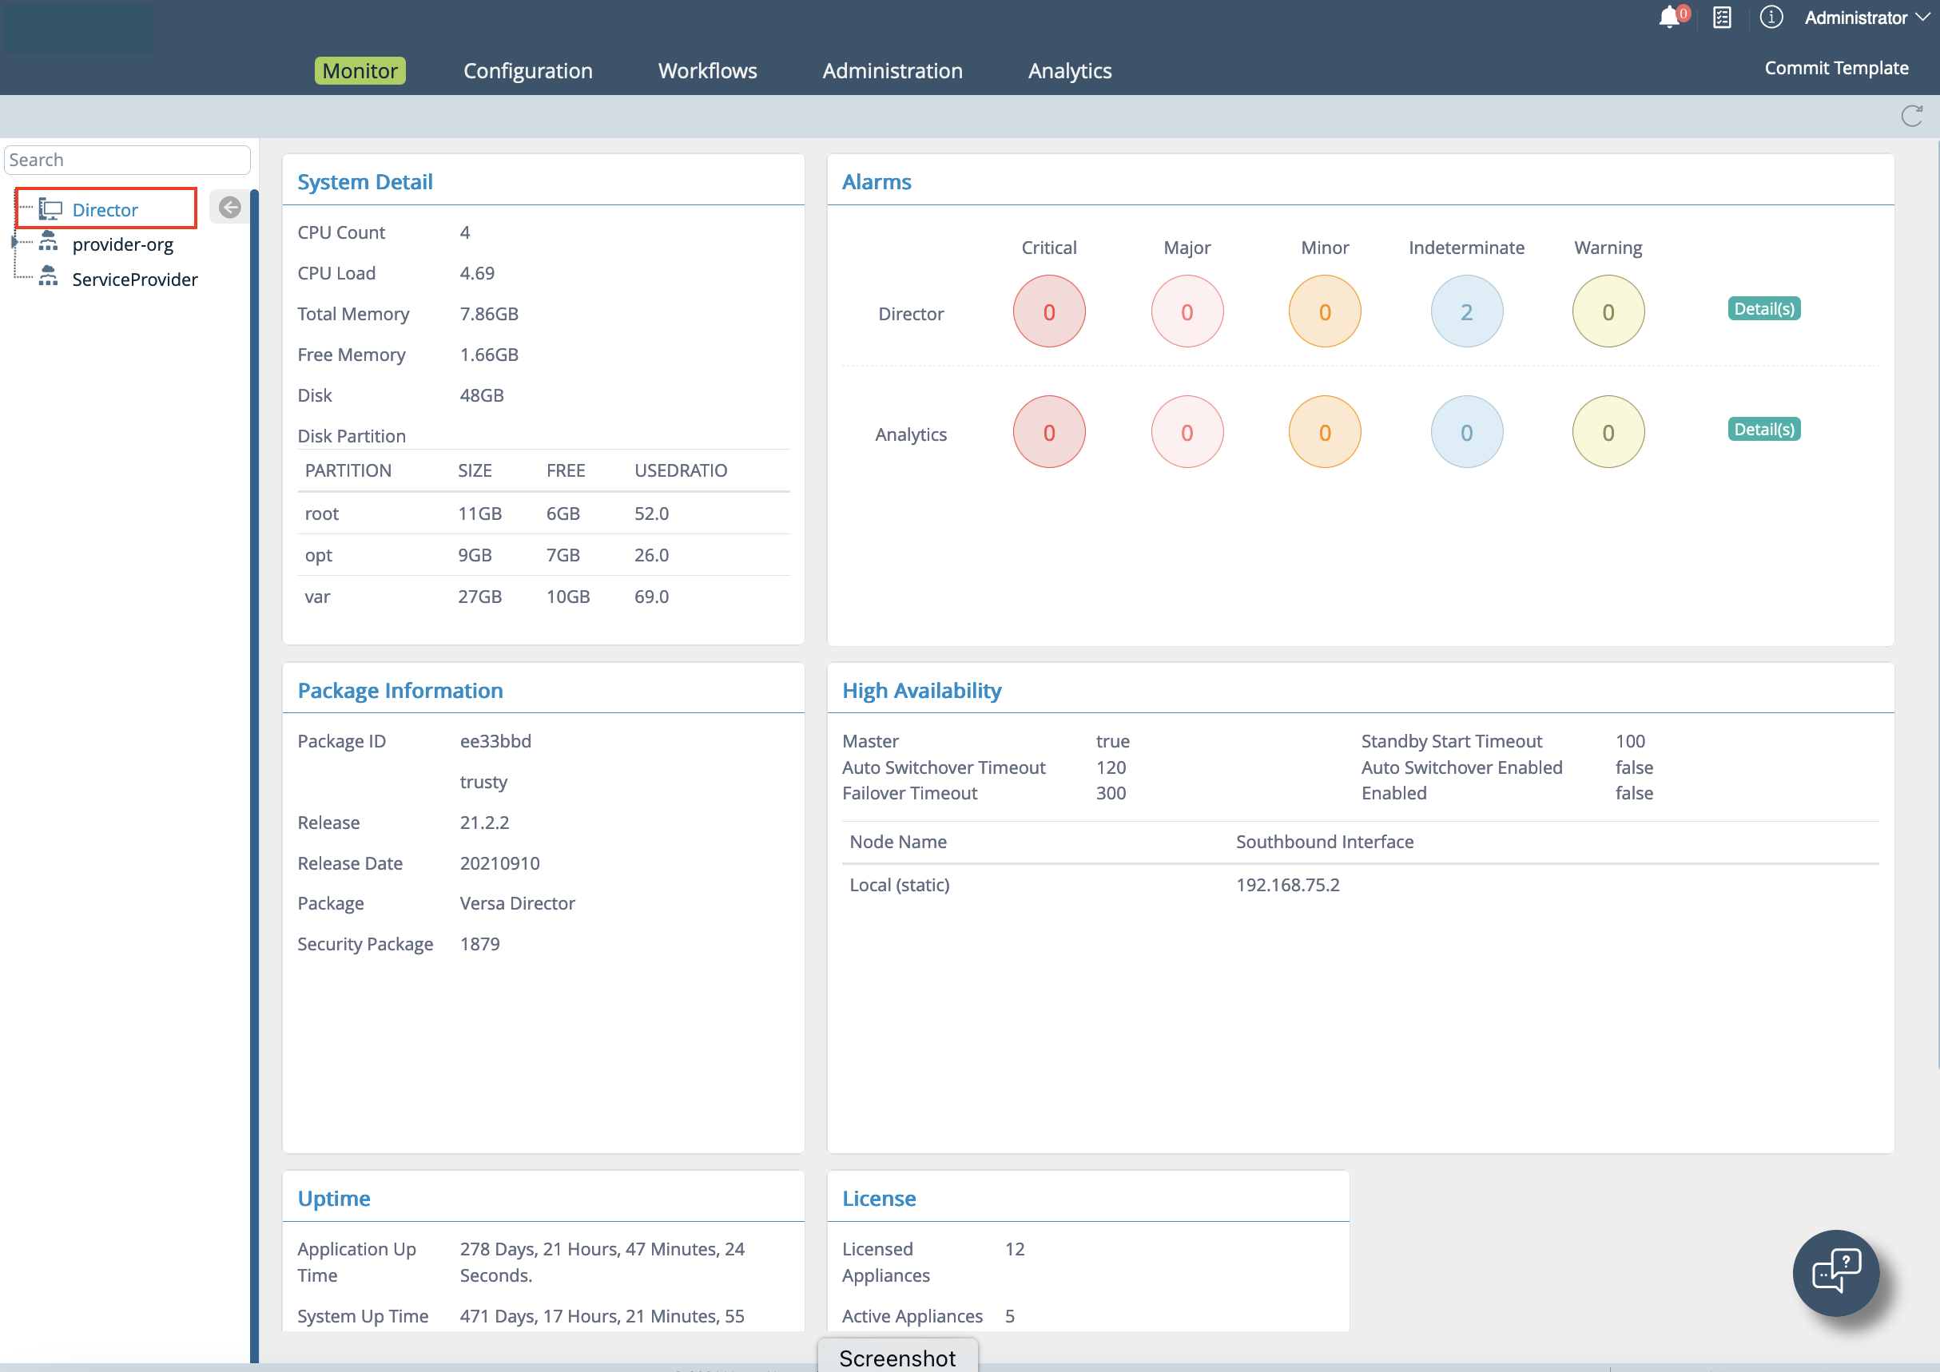Go to the Workflows tab
The image size is (1940, 1372).
[708, 71]
